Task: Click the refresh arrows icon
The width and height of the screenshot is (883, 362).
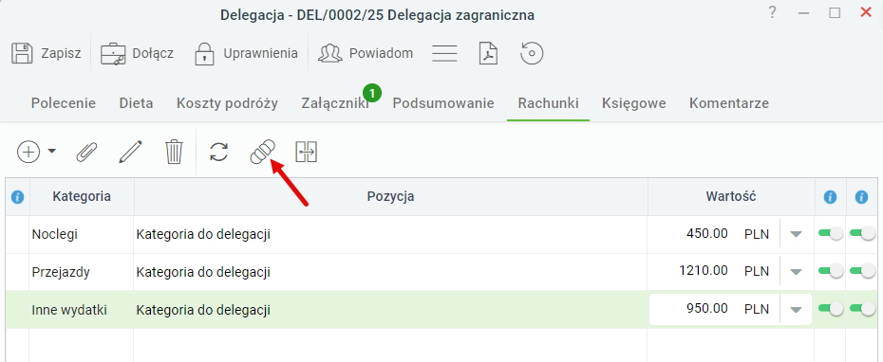Action: click(218, 152)
